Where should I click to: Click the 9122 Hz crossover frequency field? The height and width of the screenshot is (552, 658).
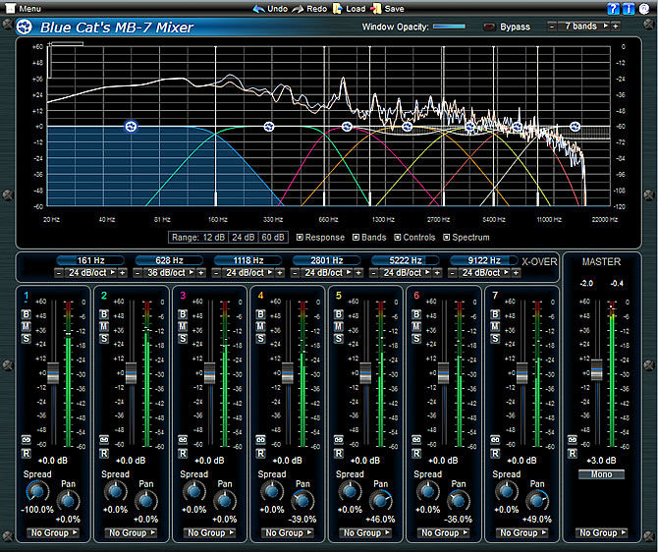pos(484,260)
